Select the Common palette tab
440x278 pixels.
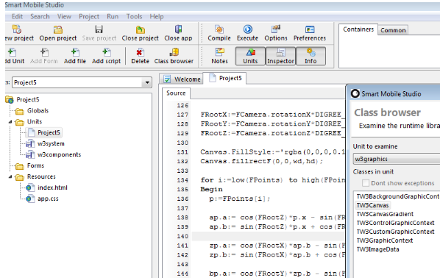(x=393, y=30)
